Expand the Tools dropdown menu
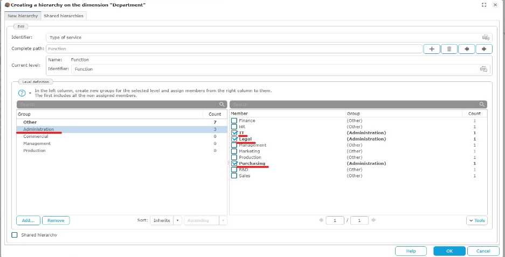505x257 pixels. coord(476,220)
